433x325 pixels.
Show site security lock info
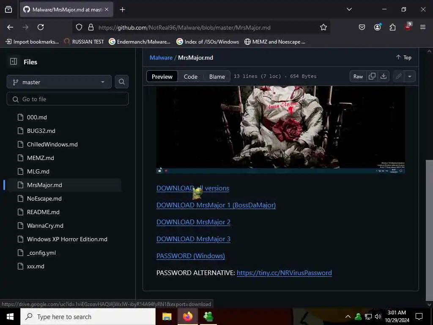(x=91, y=28)
